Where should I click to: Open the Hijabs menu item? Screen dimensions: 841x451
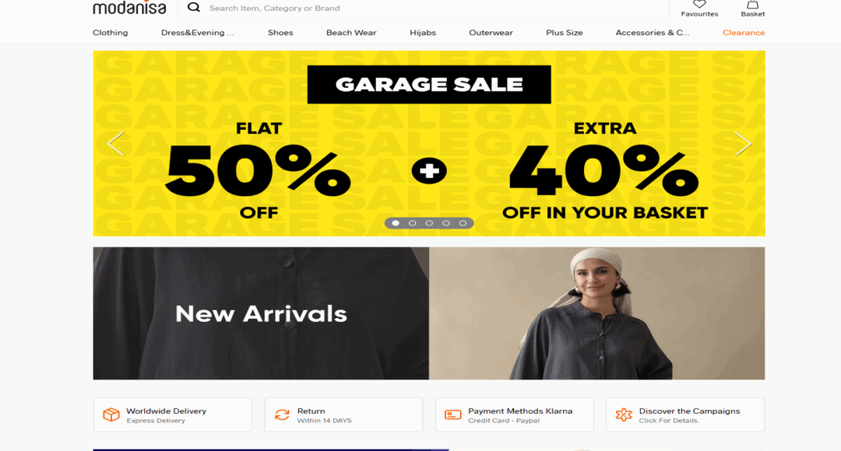(x=423, y=33)
